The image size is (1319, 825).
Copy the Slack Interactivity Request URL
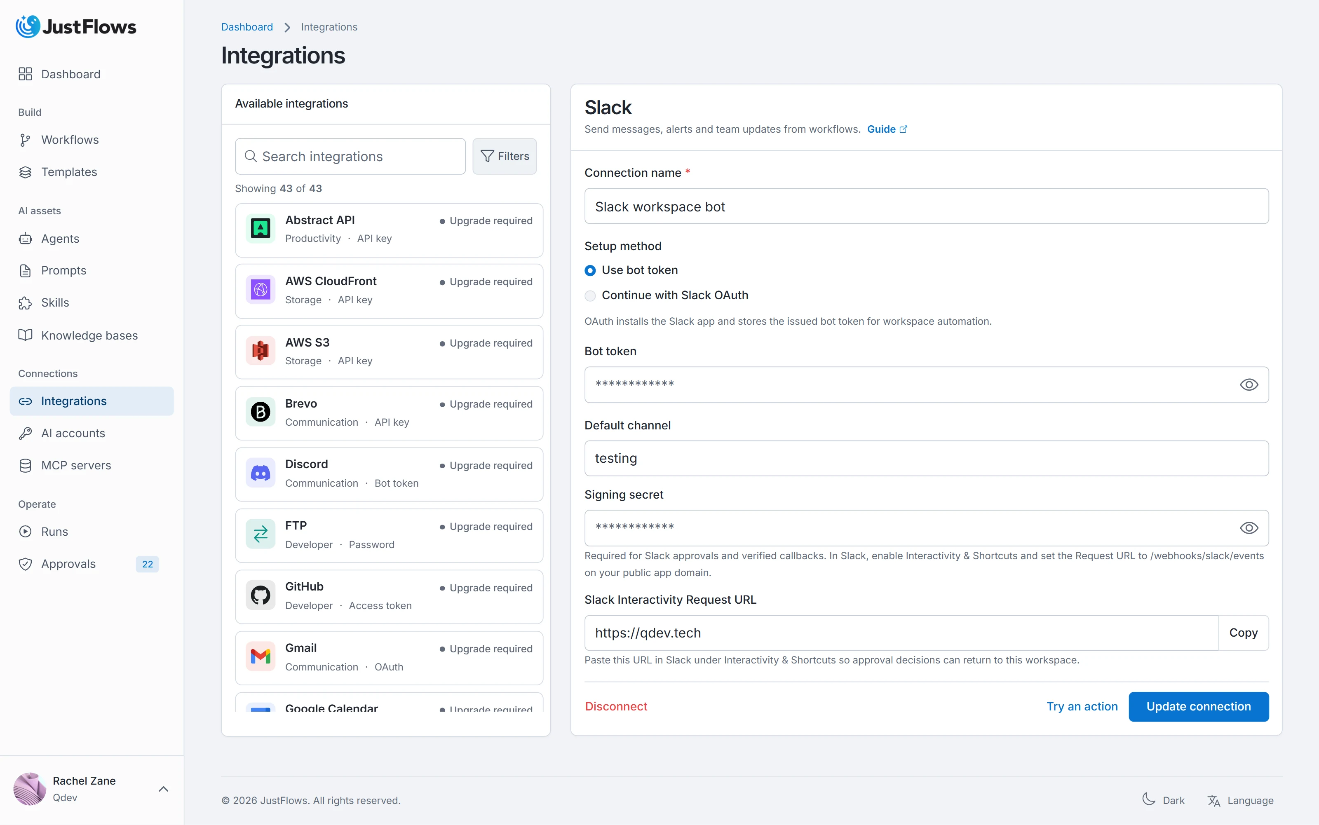1243,633
